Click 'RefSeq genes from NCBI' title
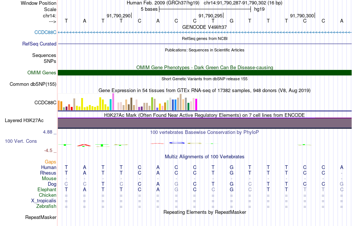352x226 pixels. pyautogui.click(x=205, y=38)
